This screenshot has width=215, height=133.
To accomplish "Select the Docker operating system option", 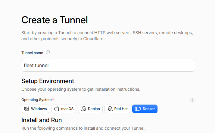I will (145, 109).
